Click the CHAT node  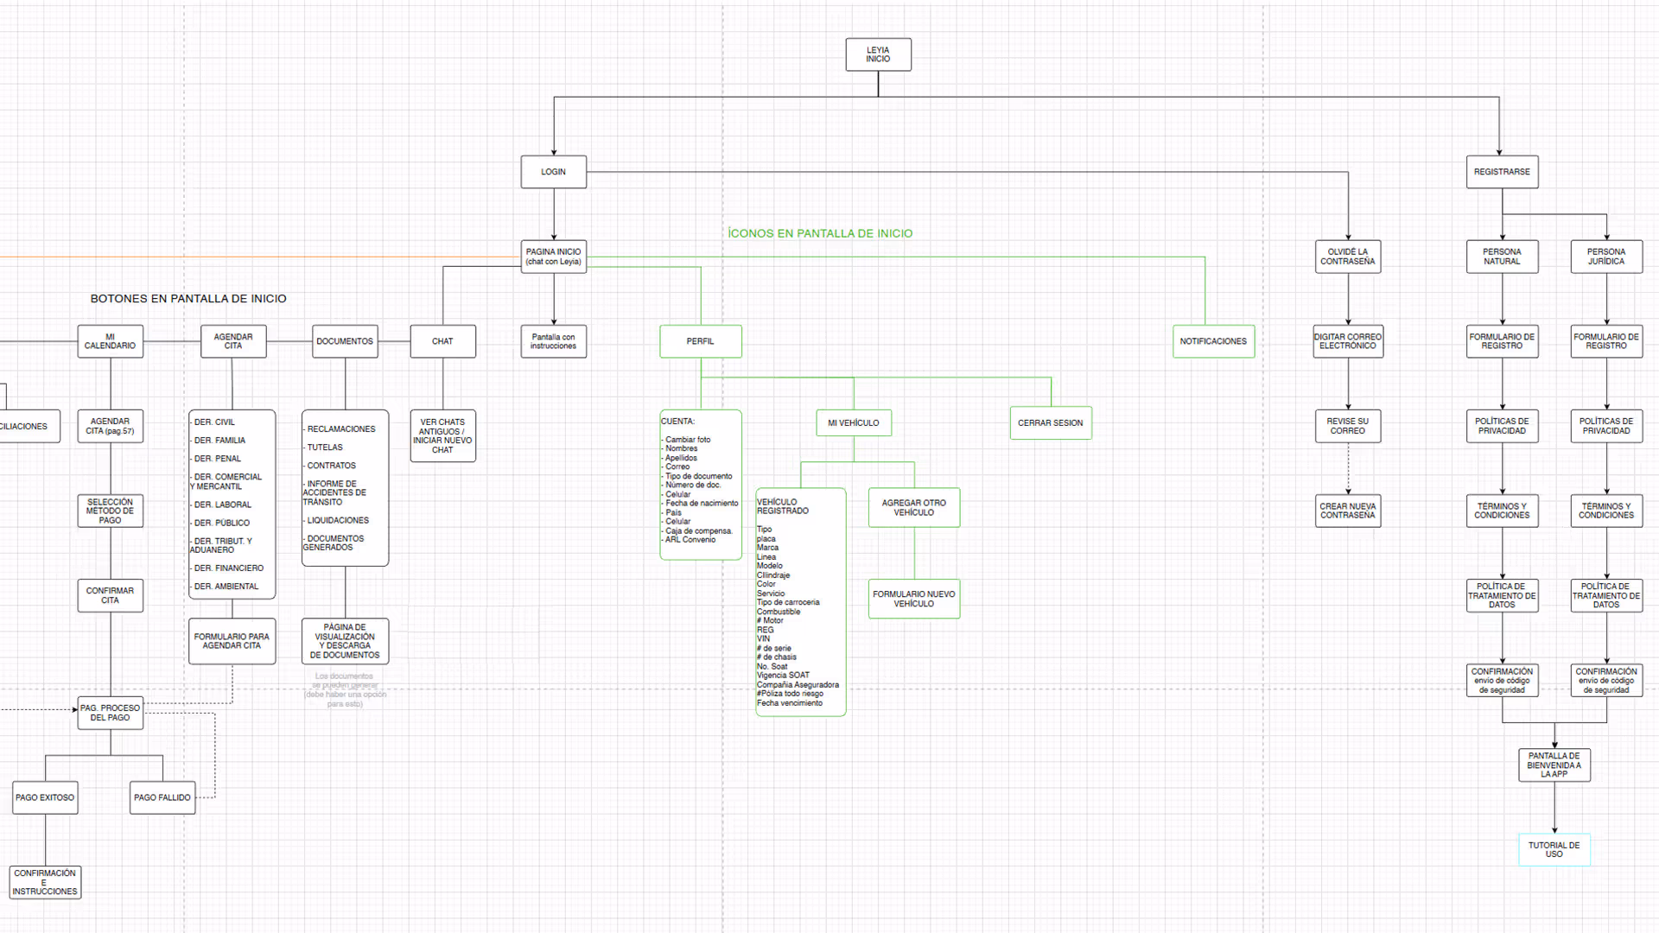442,340
